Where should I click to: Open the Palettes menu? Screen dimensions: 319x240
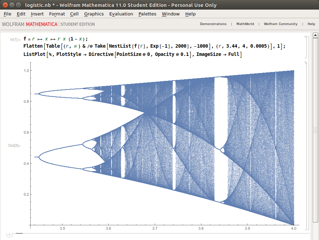[x=147, y=14]
